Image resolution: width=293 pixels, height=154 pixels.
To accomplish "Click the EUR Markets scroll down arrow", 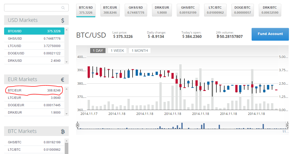I will [x=66, y=114].
